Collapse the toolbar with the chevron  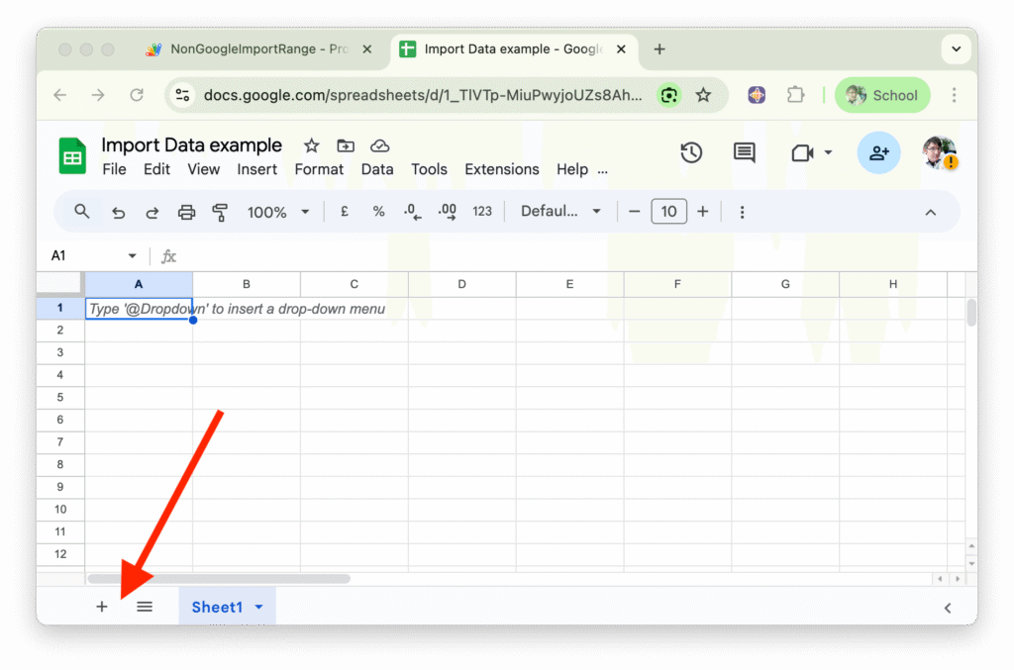click(930, 212)
